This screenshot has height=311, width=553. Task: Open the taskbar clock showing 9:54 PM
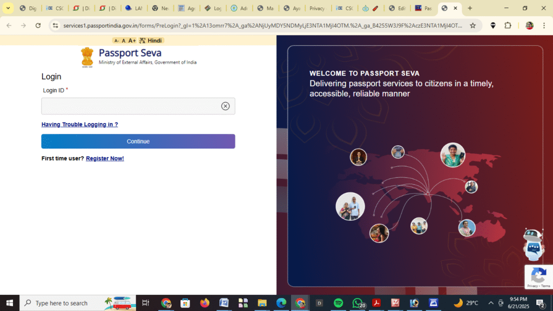pos(518,303)
